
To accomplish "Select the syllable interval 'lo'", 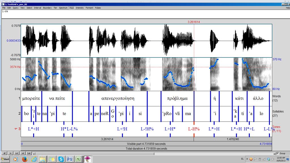I will point(261,114).
